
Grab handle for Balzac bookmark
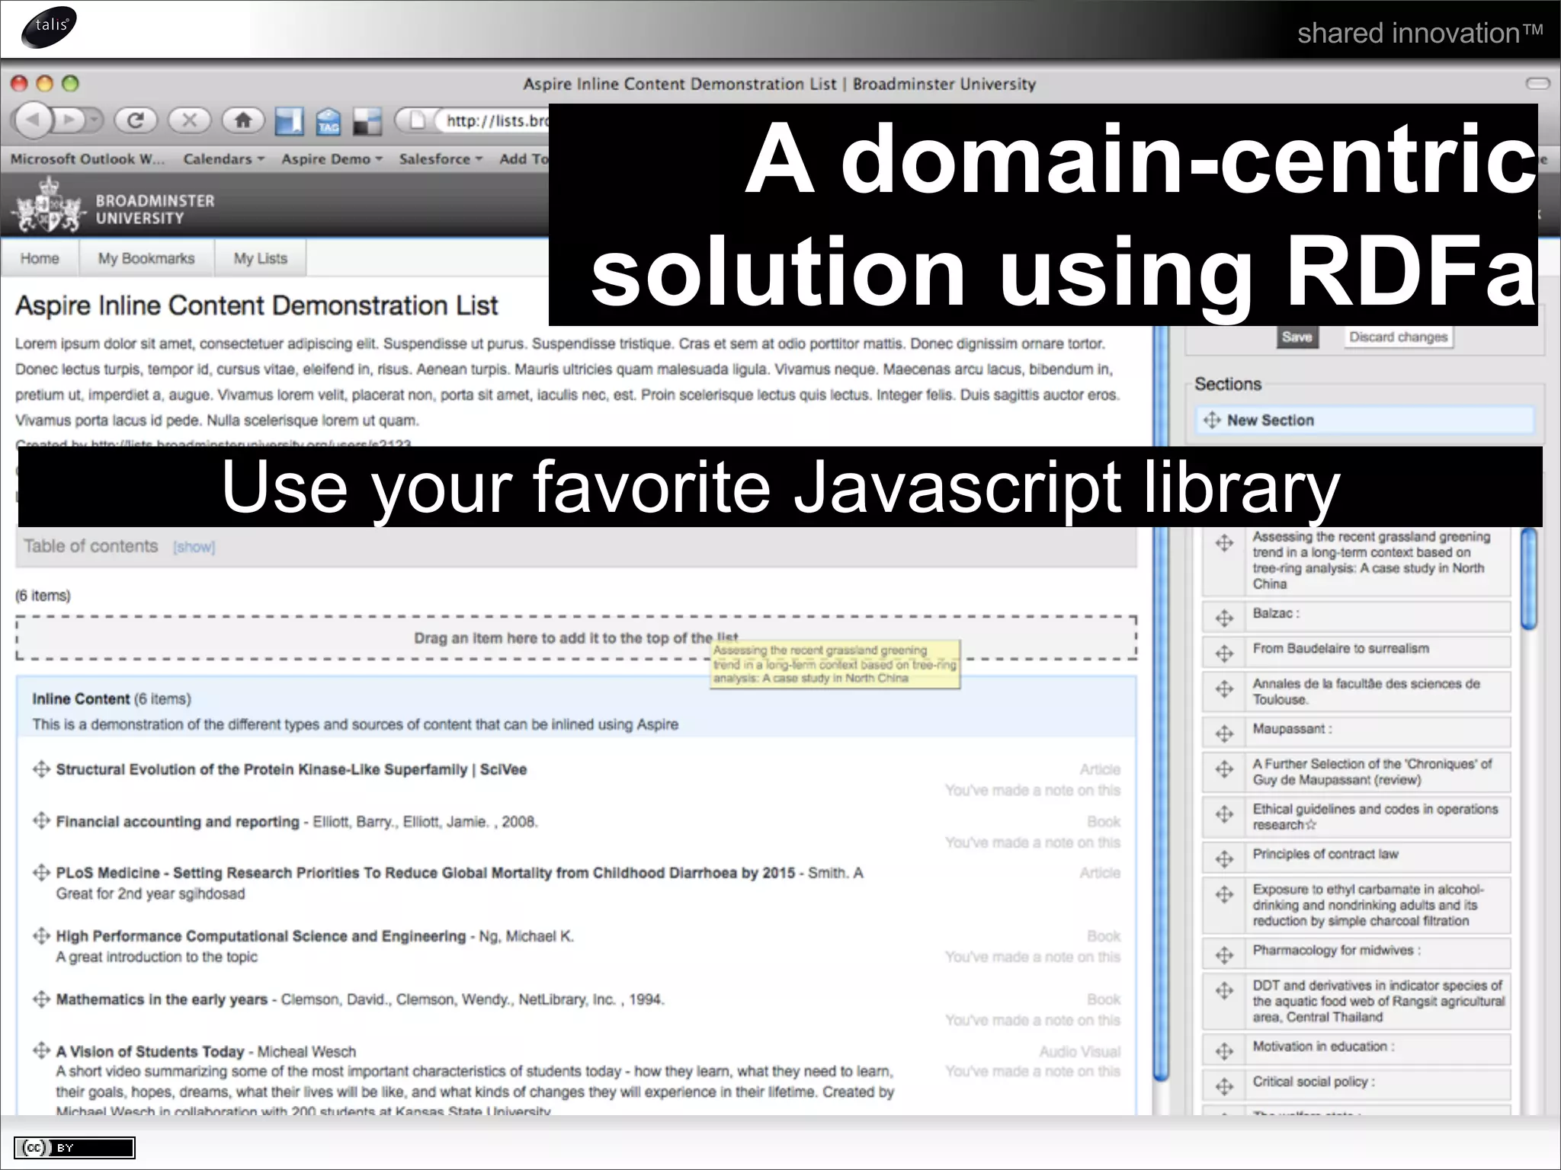tap(1224, 618)
